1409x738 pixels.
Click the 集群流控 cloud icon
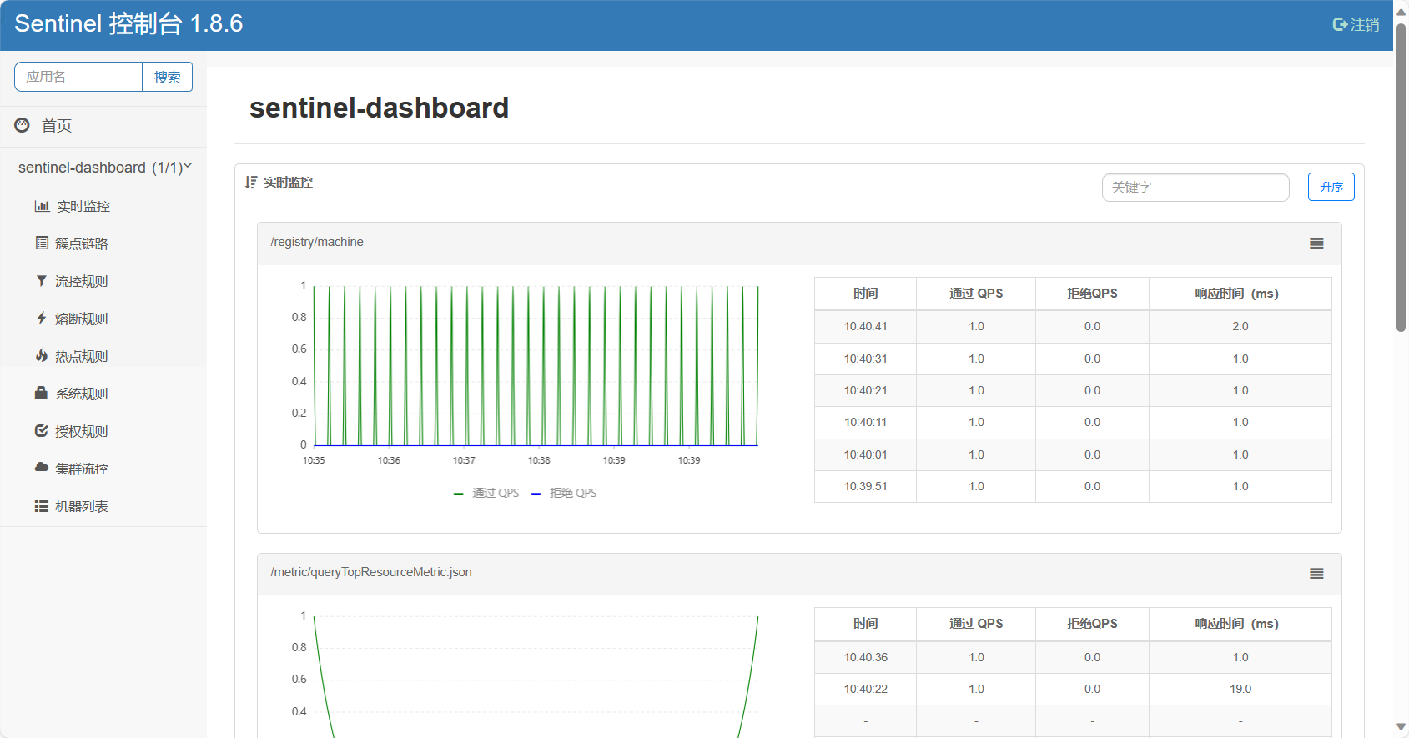click(41, 468)
